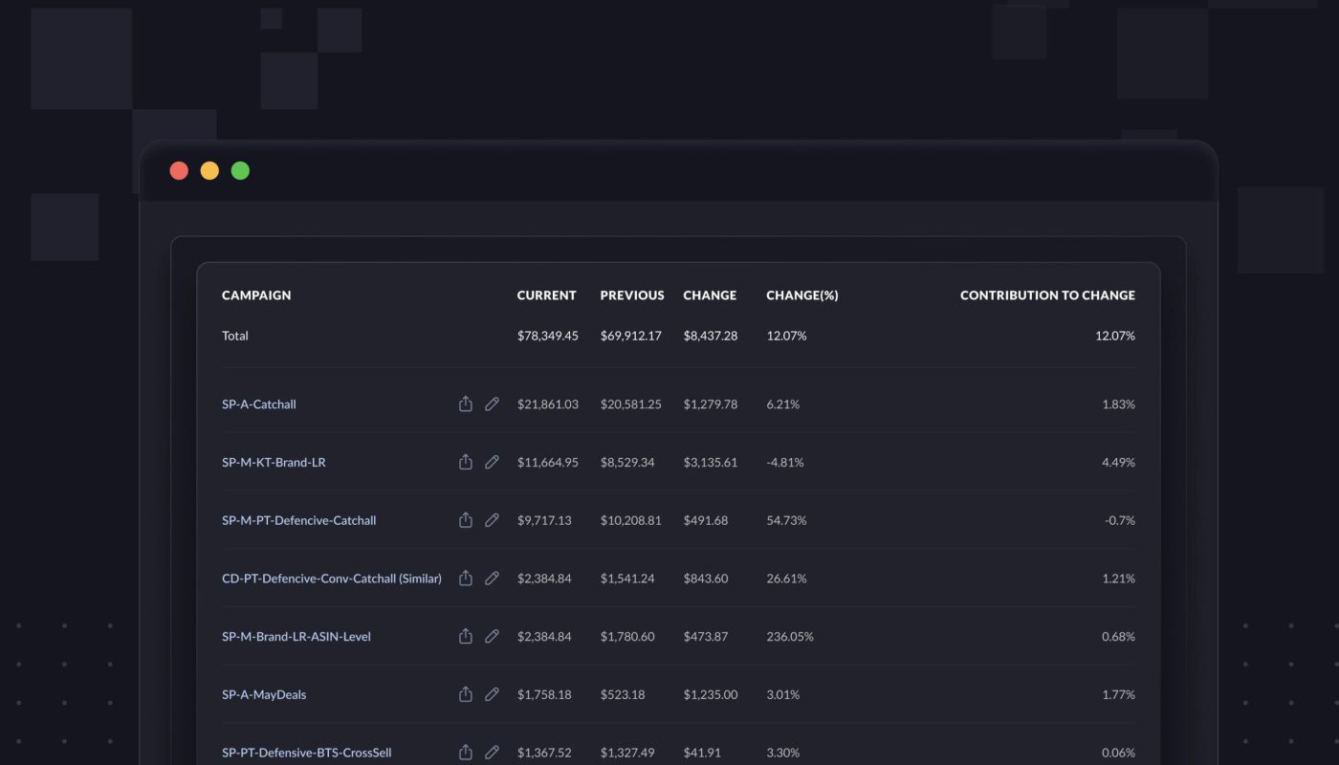This screenshot has width=1339, height=765.
Task: Open the SP-A-Catchall campaign link
Action: 259,404
